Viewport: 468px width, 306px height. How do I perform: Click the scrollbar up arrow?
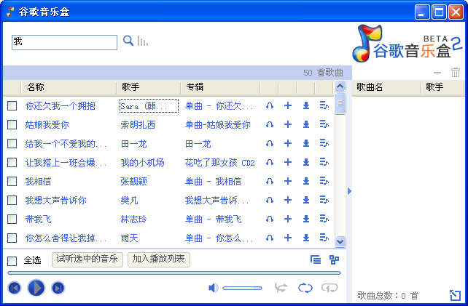pyautogui.click(x=340, y=86)
